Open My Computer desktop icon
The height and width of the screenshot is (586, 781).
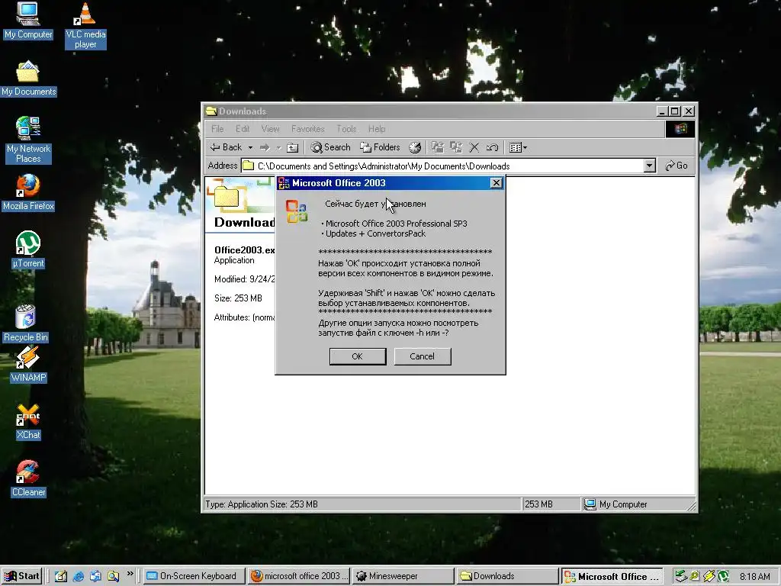(x=28, y=21)
